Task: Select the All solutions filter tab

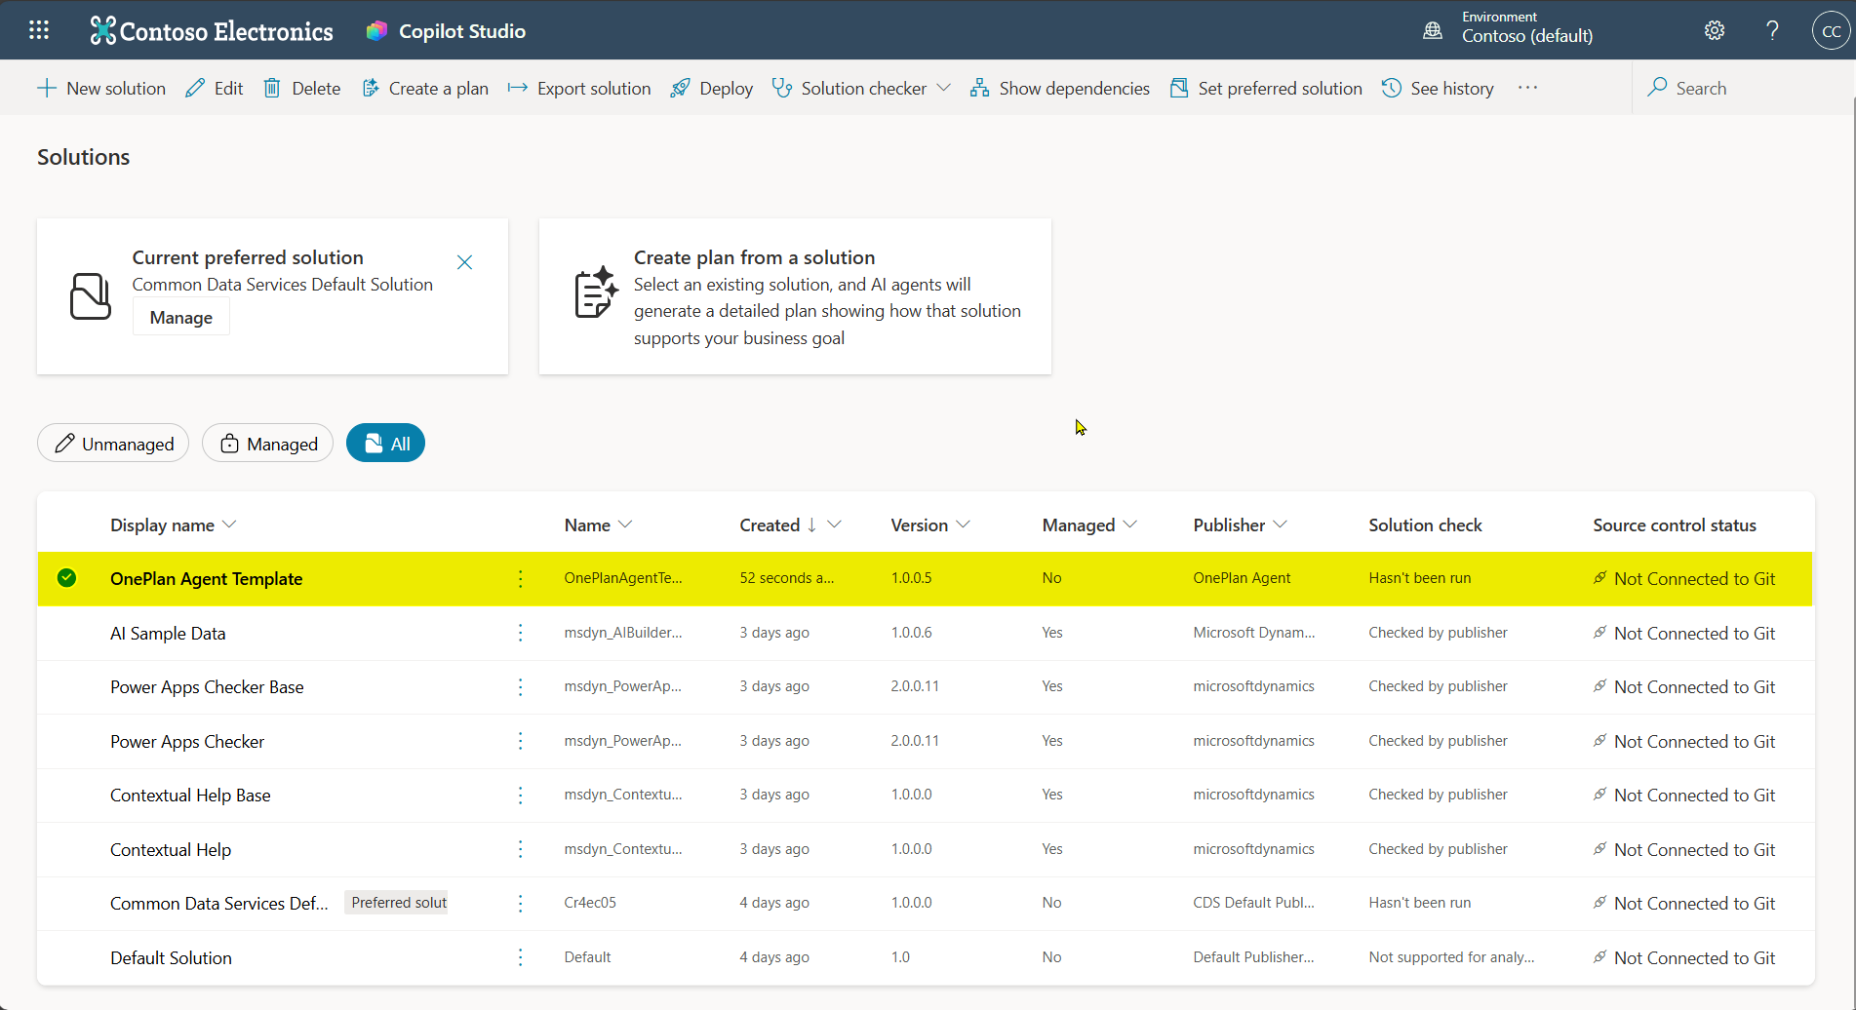Action: [x=386, y=444]
